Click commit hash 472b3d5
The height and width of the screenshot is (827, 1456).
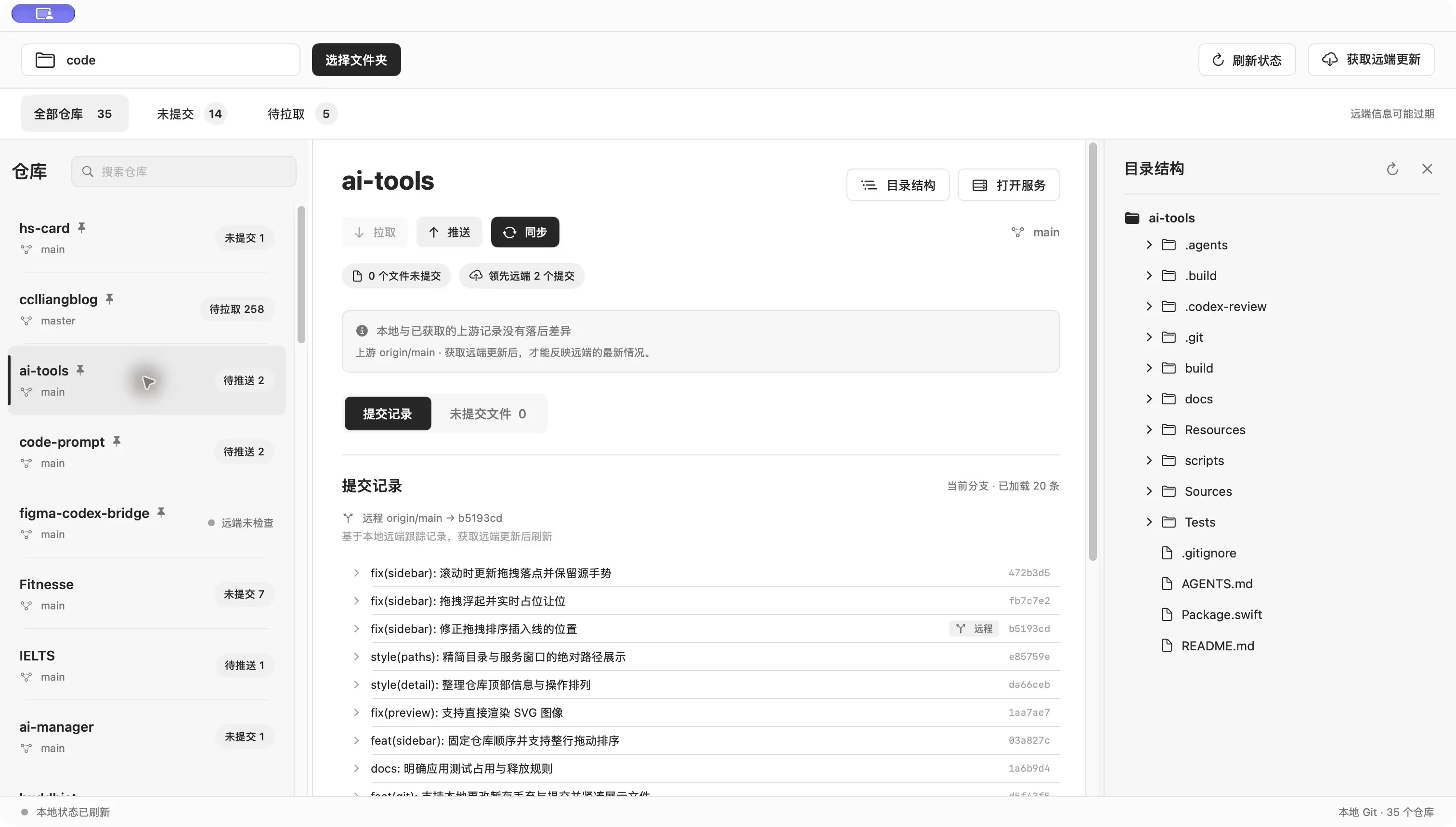click(x=1029, y=573)
